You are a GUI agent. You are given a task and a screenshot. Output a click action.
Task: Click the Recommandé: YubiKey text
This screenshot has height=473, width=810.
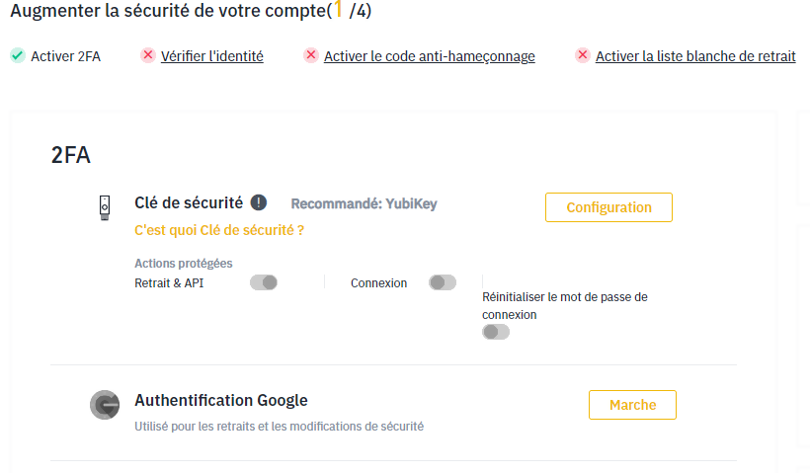point(364,204)
